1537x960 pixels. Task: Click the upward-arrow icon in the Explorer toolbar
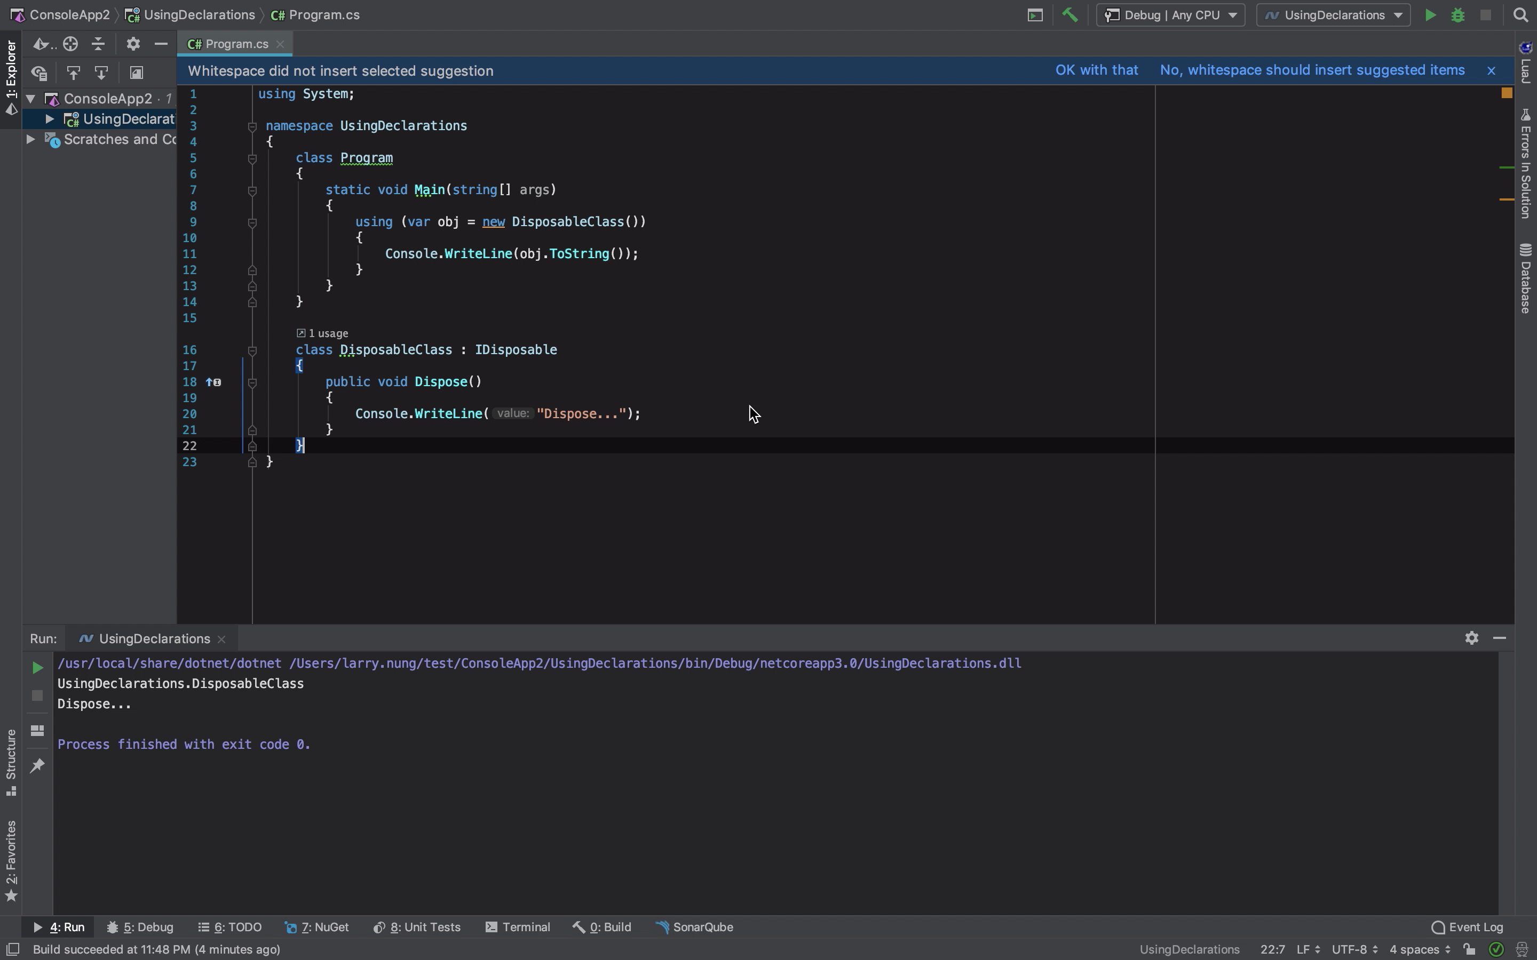tap(73, 73)
